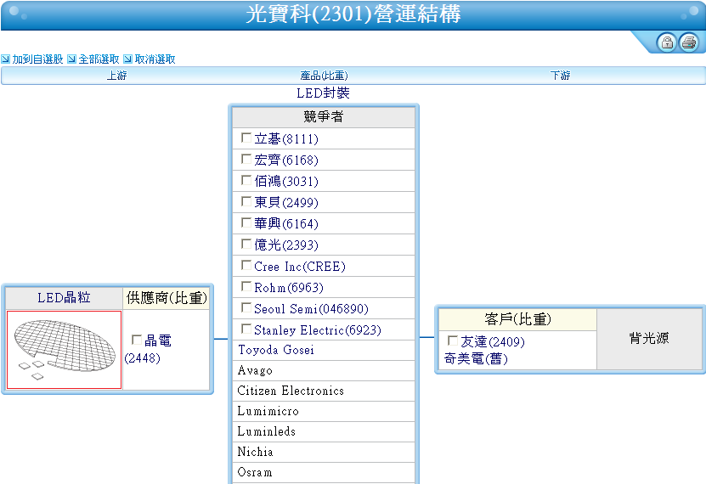Tick the Stanley Electric(6923) checkbox
The image size is (706, 484).
(246, 329)
